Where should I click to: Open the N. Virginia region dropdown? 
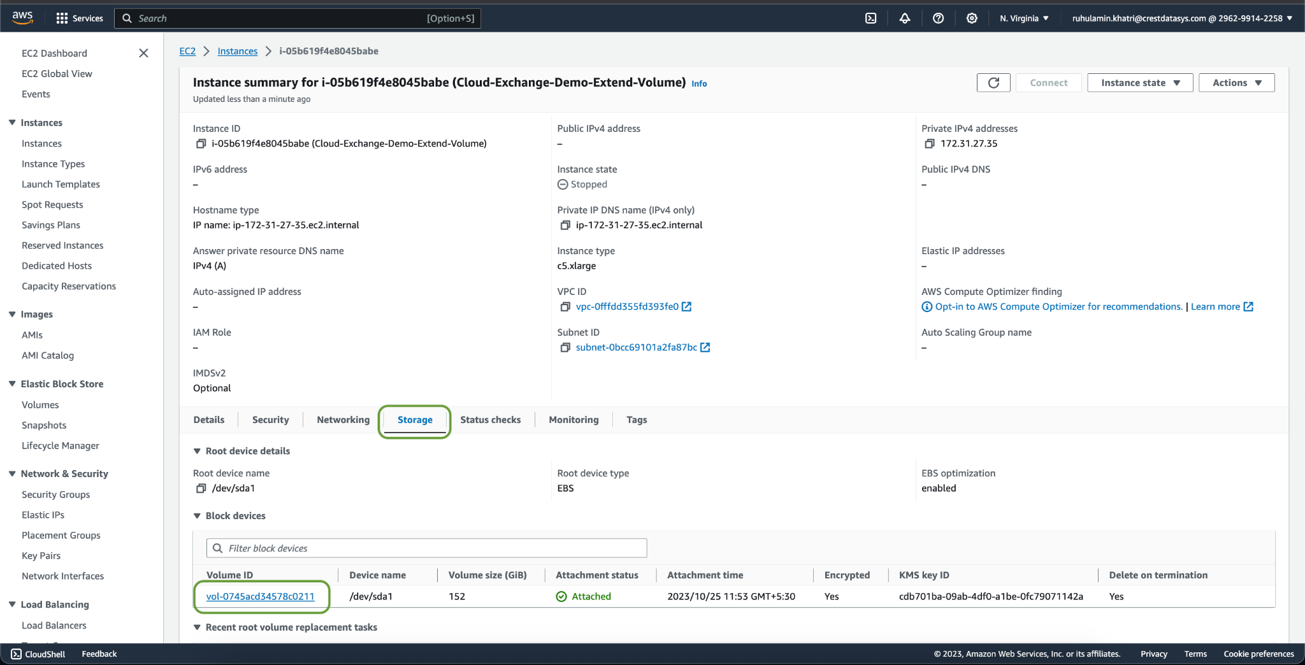point(1024,18)
